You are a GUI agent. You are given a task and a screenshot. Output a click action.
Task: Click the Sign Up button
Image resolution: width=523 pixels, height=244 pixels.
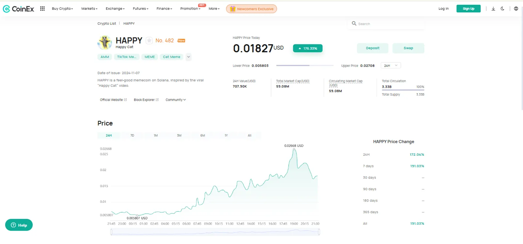(468, 9)
